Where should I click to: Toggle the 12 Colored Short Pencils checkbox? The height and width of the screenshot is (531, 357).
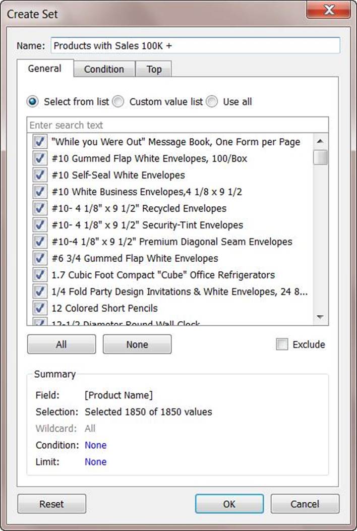click(x=39, y=308)
